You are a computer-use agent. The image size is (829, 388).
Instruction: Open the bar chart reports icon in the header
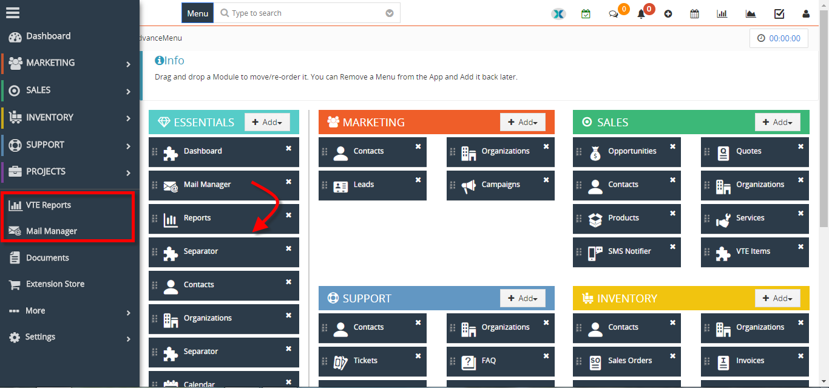[x=722, y=13]
